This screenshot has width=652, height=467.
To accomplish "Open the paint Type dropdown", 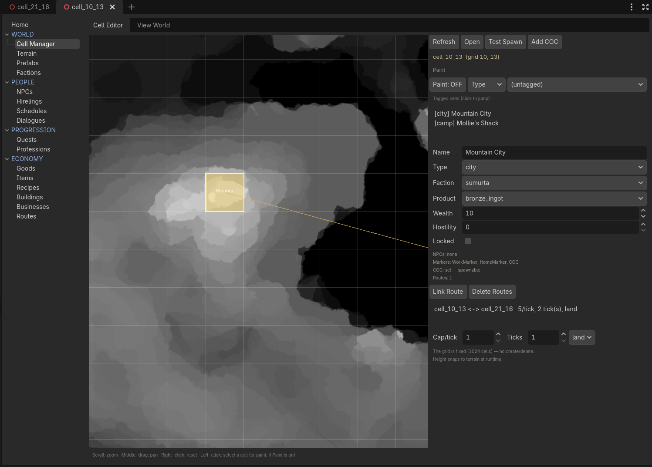I will [x=486, y=84].
